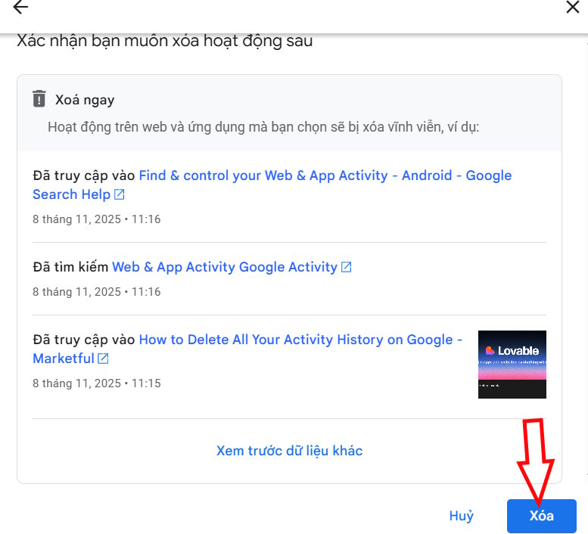Open the Web & App Activity Google Activity link
The width and height of the screenshot is (588, 534).
224,267
